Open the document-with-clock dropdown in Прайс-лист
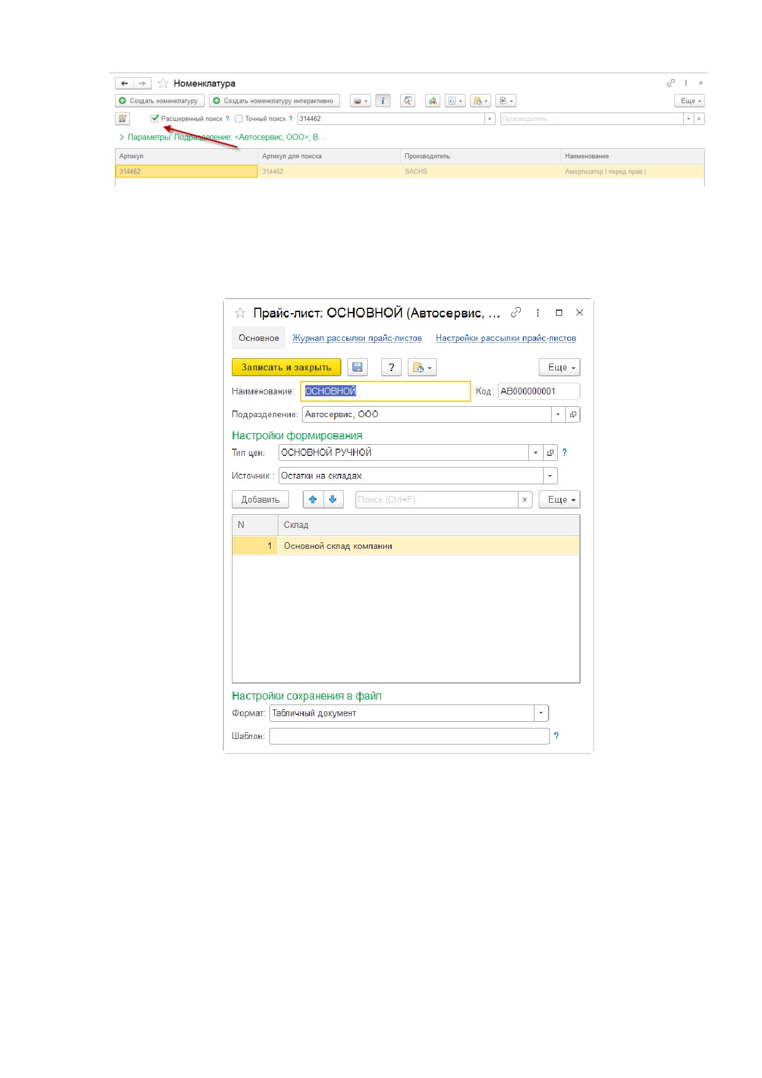762x1078 pixels. 422,367
